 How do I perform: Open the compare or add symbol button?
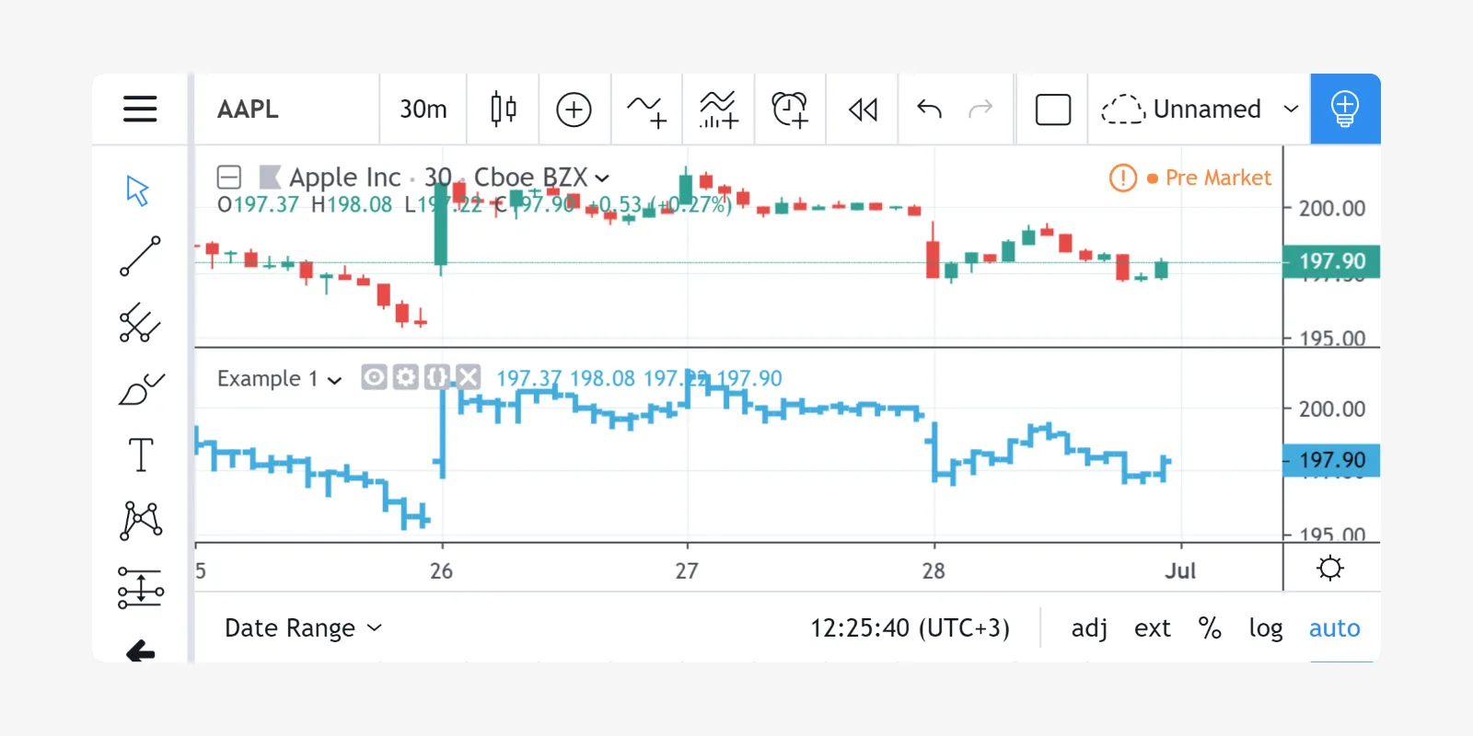coord(574,109)
